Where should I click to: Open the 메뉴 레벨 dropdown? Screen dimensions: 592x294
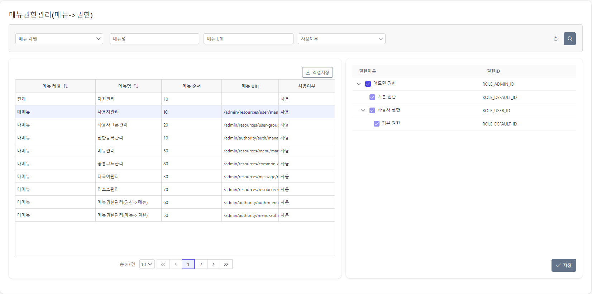(59, 39)
